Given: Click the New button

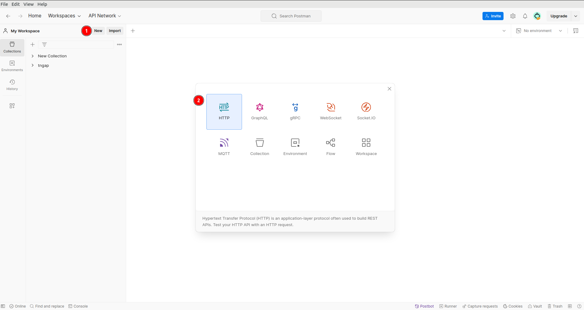Looking at the screenshot, I should 98,31.
